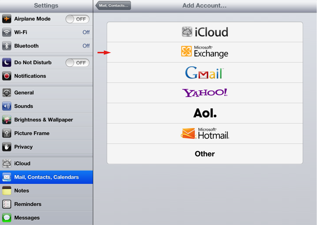Open Wi-Fi settings showing Off
This screenshot has height=225, width=317.
46,32
